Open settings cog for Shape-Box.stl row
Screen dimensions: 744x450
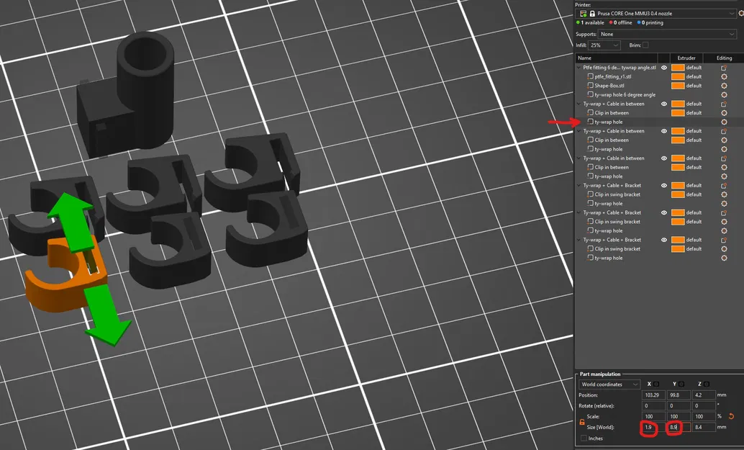pyautogui.click(x=724, y=86)
